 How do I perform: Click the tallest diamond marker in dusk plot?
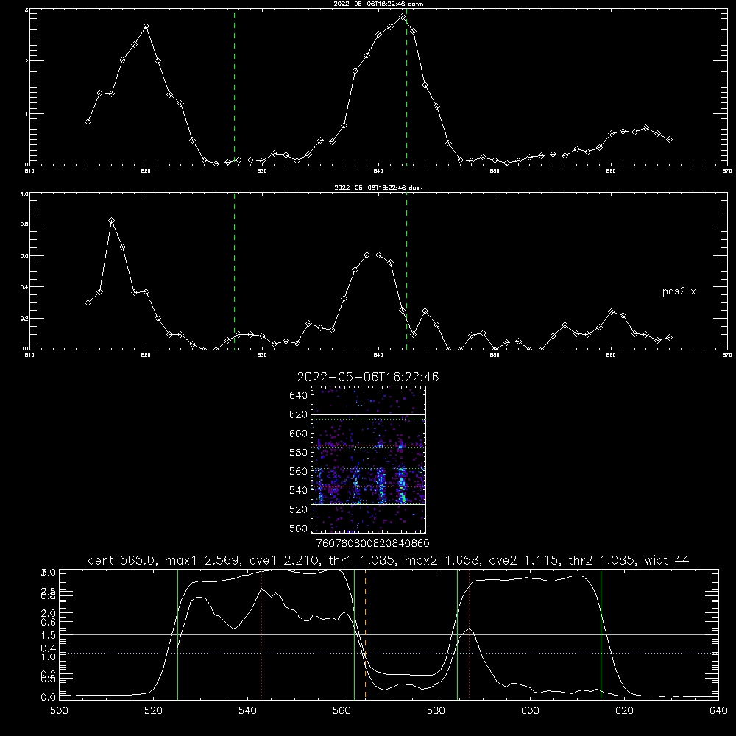[111, 221]
